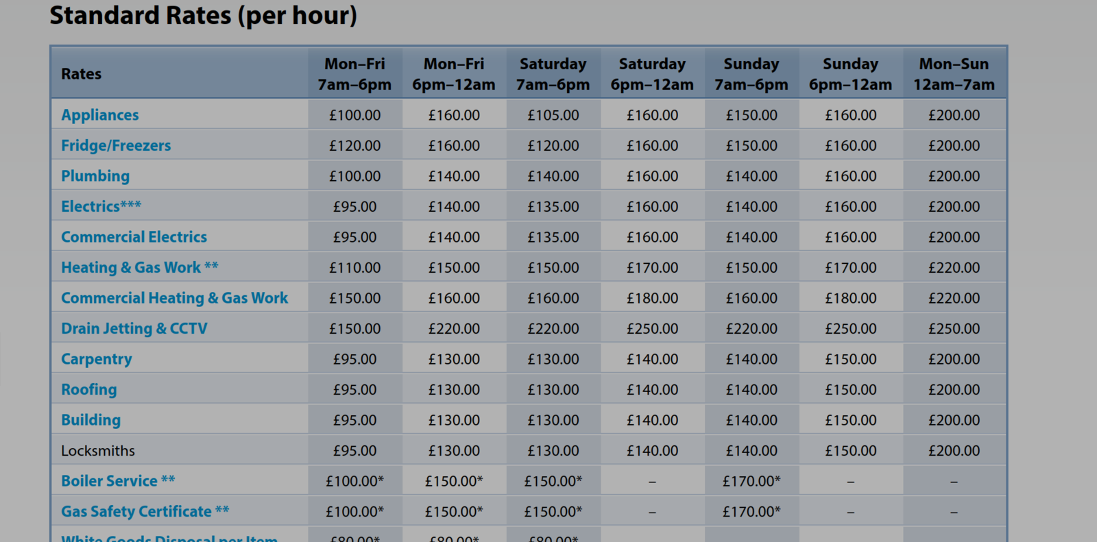Viewport: 1097px width, 542px height.
Task: Open the Drain Jetting & CCTV link
Action: [x=134, y=328]
